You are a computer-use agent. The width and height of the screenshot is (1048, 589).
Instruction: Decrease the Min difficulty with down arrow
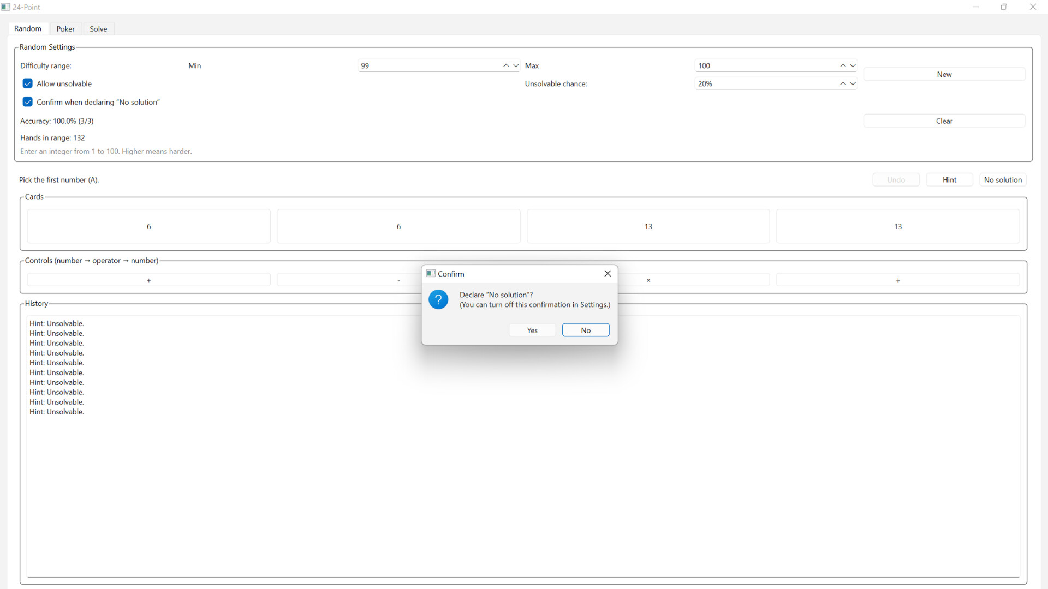(x=516, y=65)
